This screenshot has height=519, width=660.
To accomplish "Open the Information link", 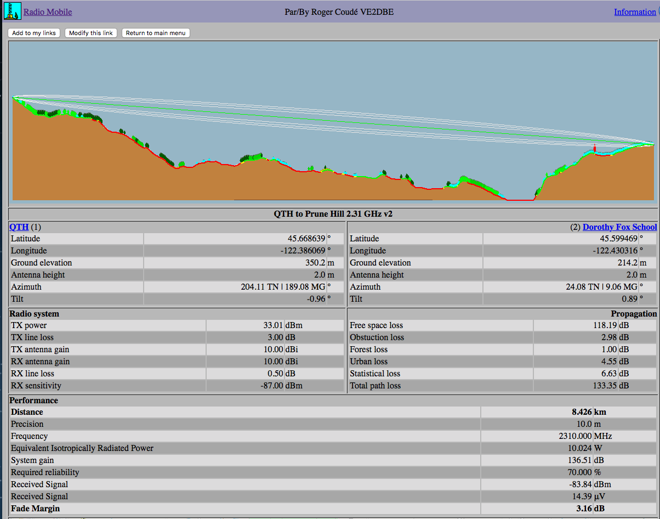I will point(635,12).
